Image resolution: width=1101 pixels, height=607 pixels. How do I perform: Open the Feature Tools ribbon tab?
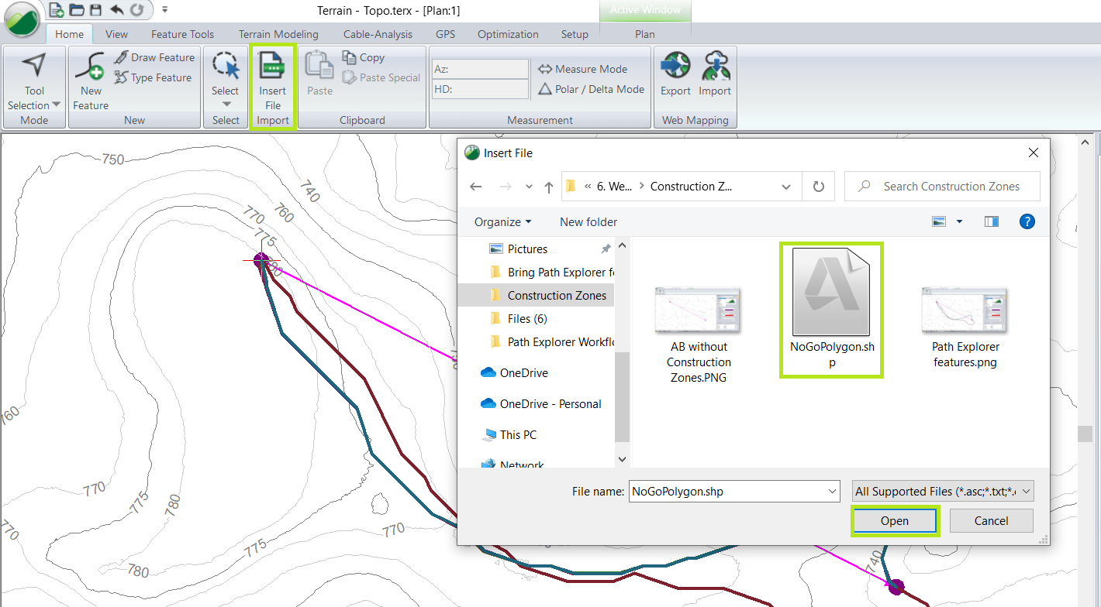tap(182, 34)
